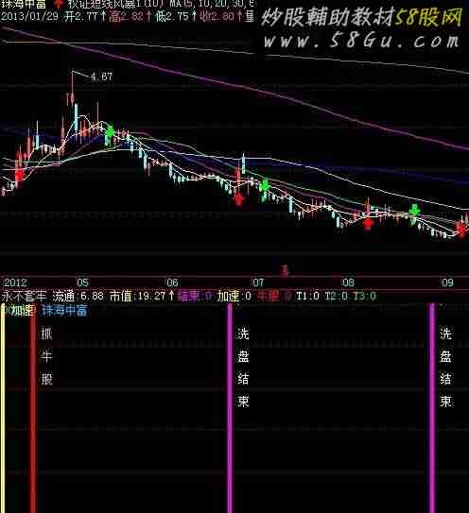469x513 pixels.
Task: Click the T1:0 indicator readout
Action: point(307,296)
